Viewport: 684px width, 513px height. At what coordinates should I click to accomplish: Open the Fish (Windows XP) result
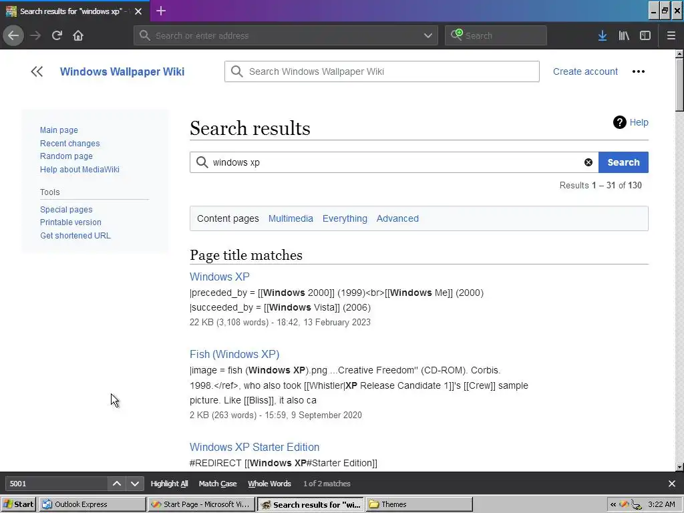(234, 354)
